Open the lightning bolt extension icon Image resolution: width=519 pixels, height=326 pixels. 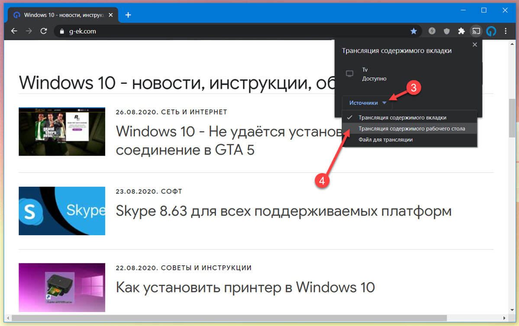(432, 31)
